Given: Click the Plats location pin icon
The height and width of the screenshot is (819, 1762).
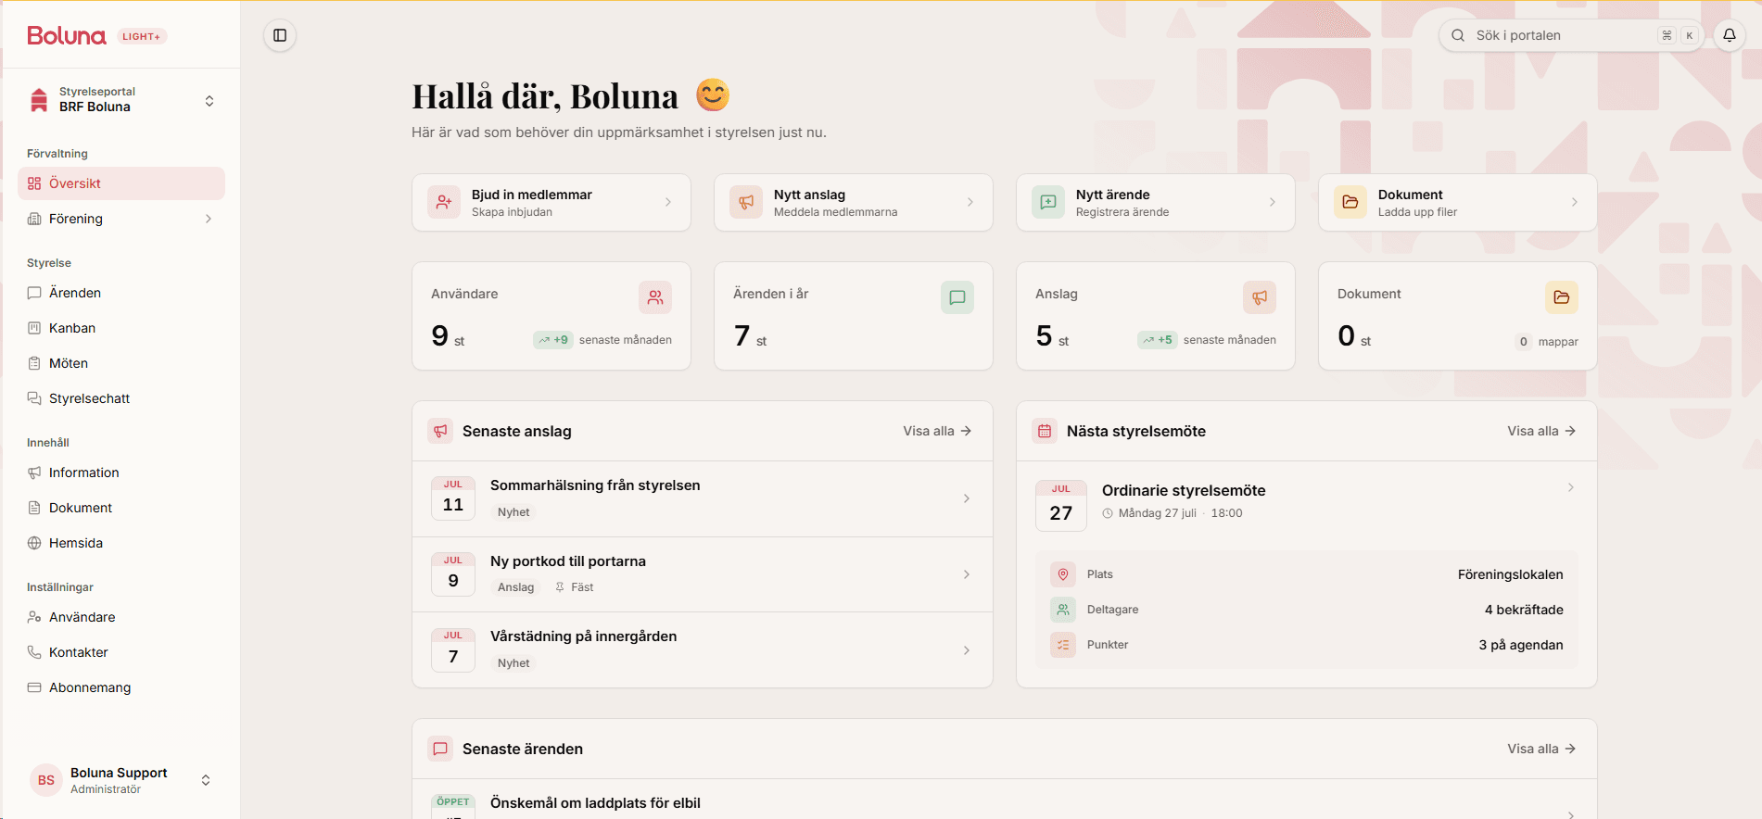Looking at the screenshot, I should pyautogui.click(x=1063, y=574).
